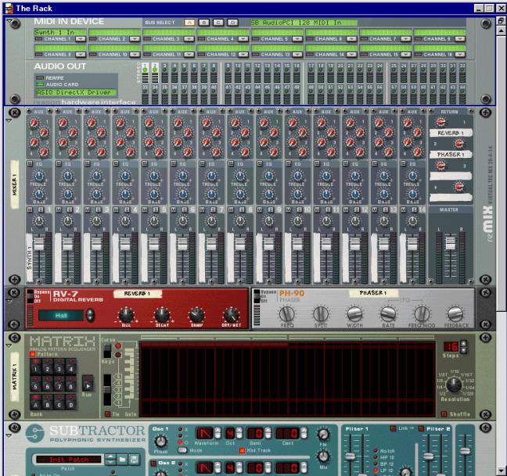Mute mixer channel 2

(59, 210)
